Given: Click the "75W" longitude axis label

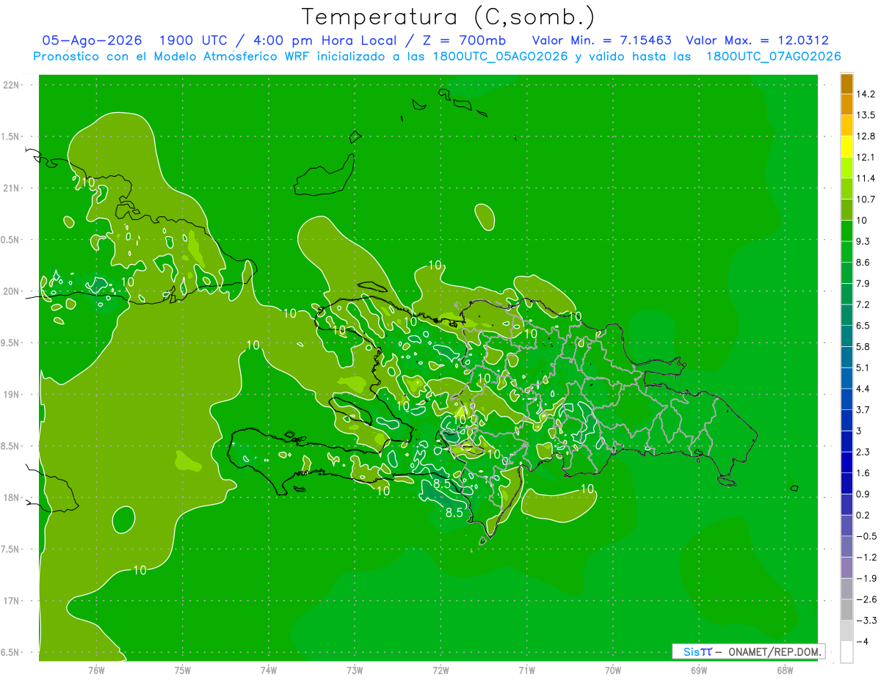Looking at the screenshot, I should tap(183, 671).
